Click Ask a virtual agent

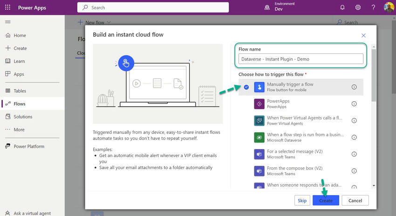tap(32, 213)
